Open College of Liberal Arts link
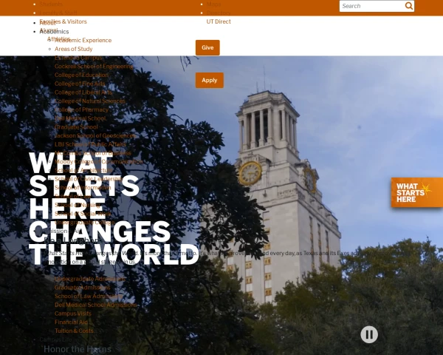 pos(83,92)
